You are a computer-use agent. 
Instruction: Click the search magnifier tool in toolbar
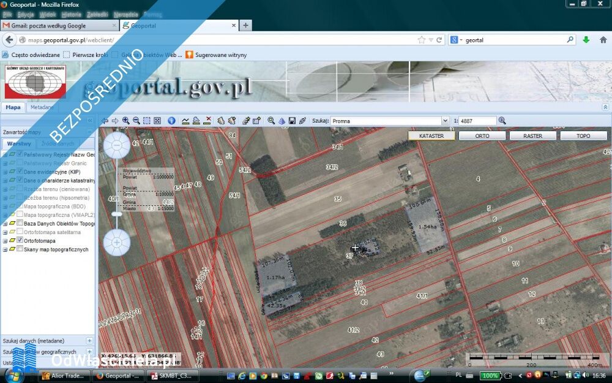click(x=271, y=121)
